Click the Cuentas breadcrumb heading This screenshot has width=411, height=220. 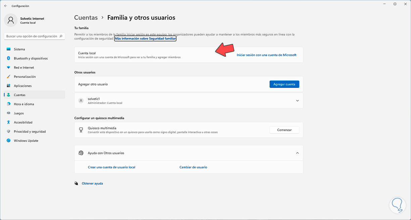tap(86, 18)
